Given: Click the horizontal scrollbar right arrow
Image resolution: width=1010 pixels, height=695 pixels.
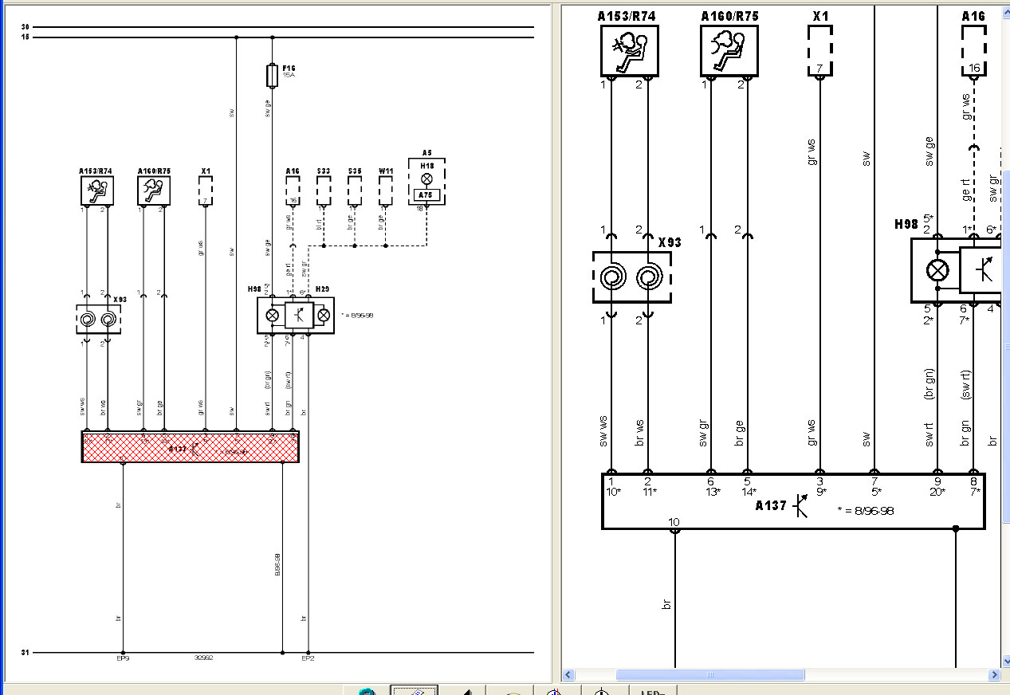Looking at the screenshot, I should 993,675.
